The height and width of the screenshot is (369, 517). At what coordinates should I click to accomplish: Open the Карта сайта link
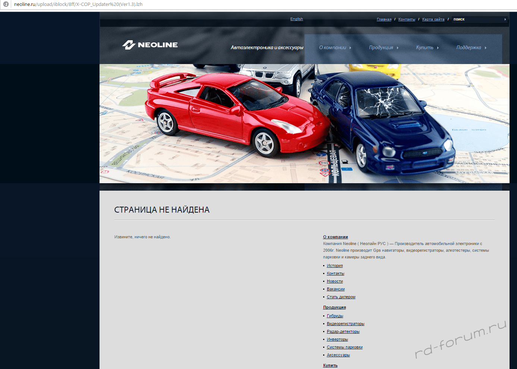click(x=433, y=19)
